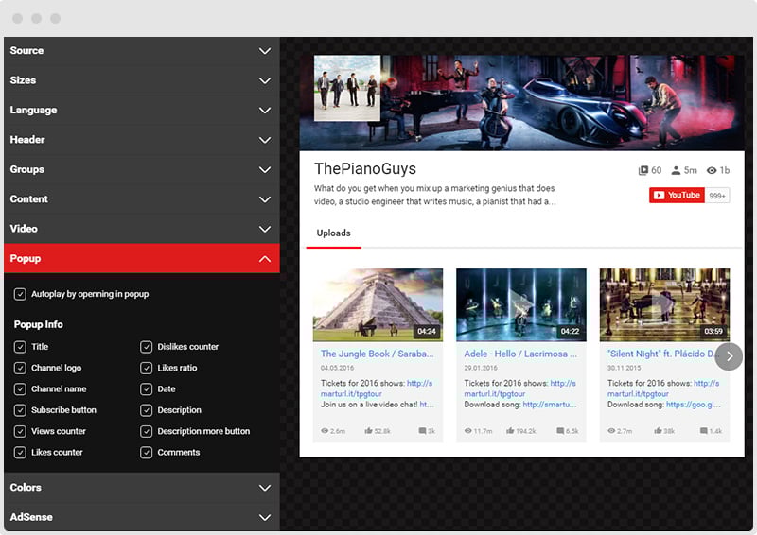Toggle the Date checkbox

[147, 389]
